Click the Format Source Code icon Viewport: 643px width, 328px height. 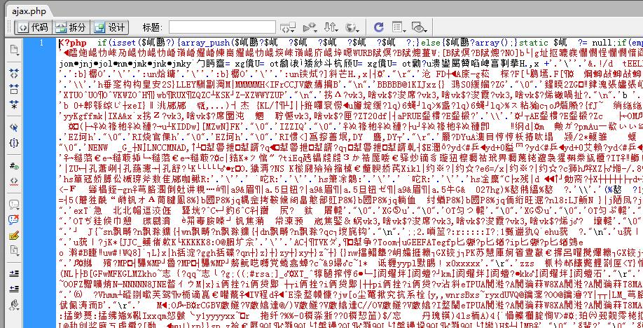tap(14, 305)
